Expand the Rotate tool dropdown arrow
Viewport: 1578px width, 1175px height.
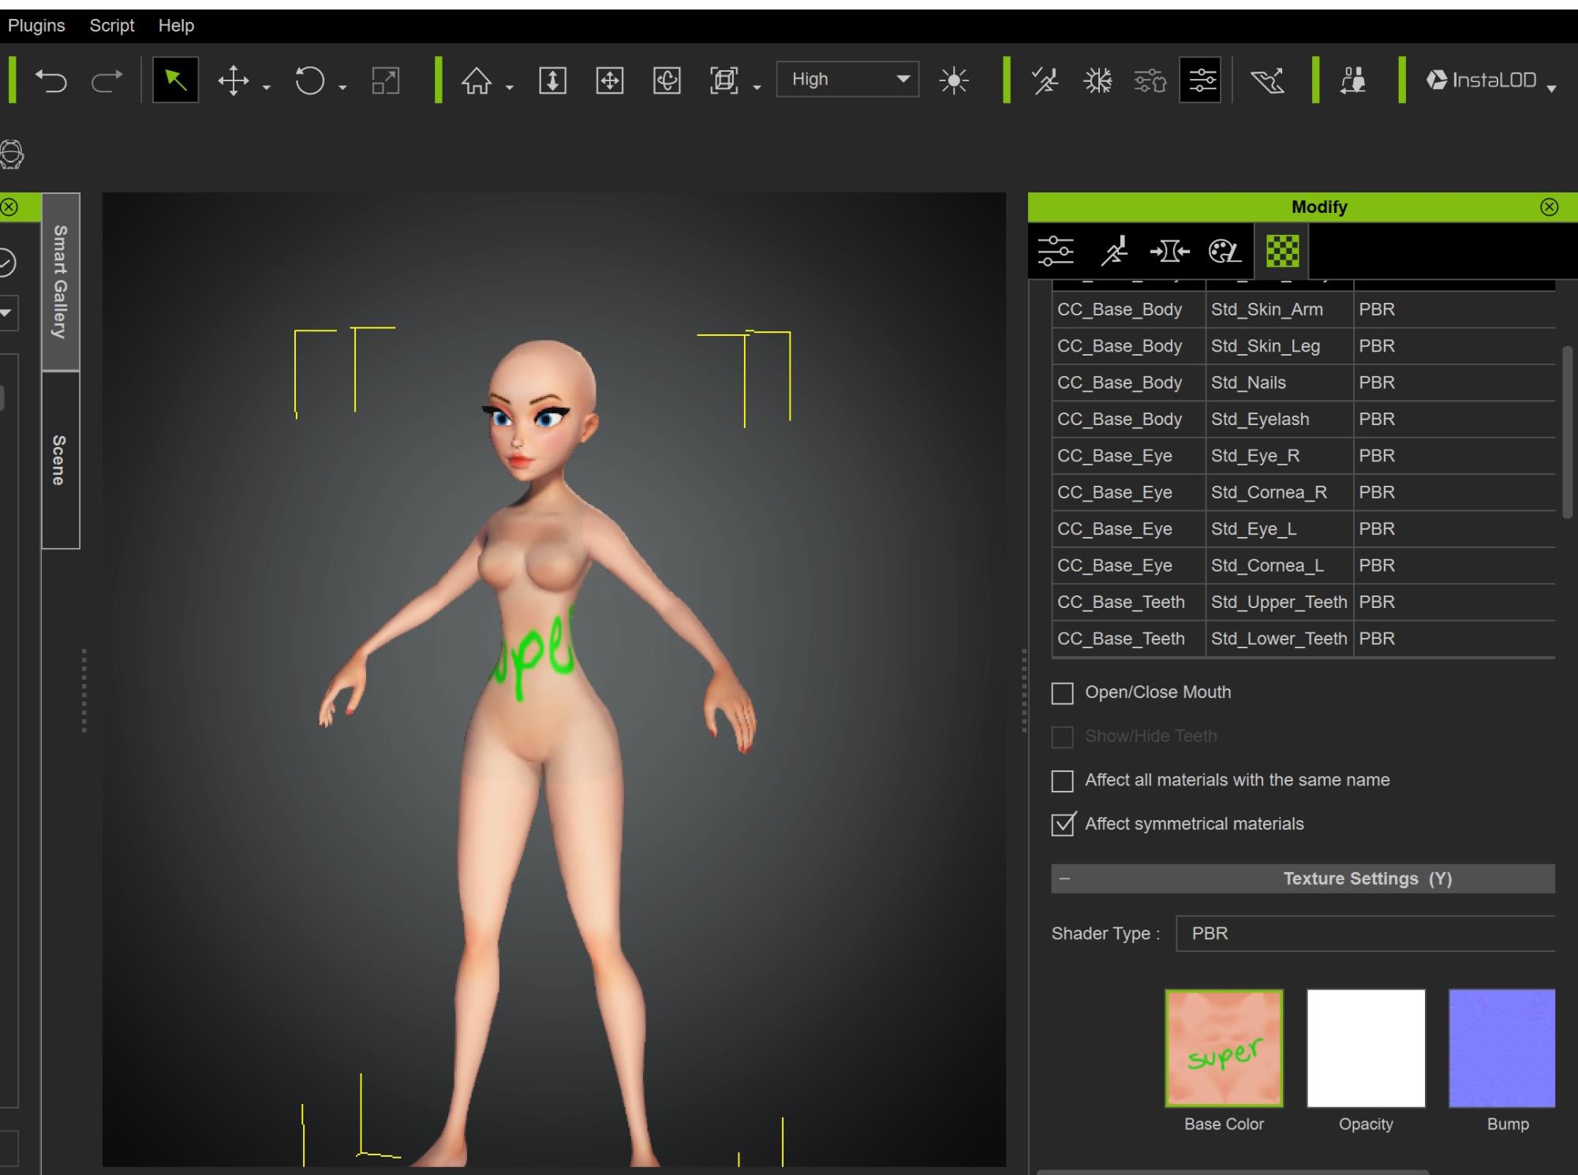(x=342, y=87)
